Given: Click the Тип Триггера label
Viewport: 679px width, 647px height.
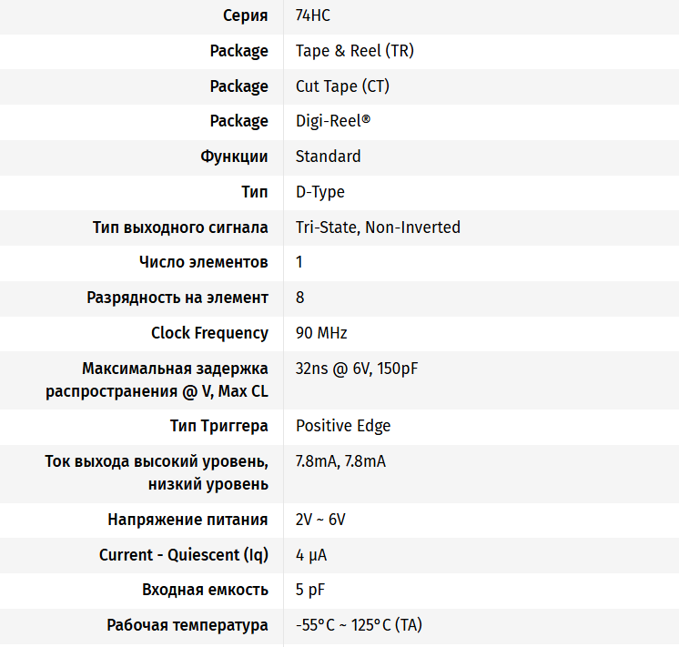Looking at the screenshot, I should [219, 426].
